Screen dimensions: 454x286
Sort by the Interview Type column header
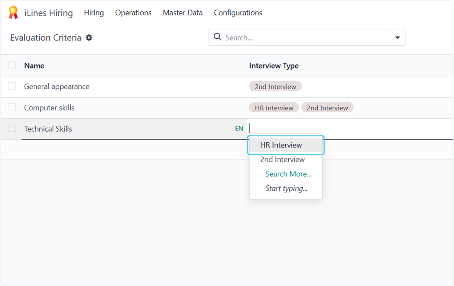tap(274, 65)
